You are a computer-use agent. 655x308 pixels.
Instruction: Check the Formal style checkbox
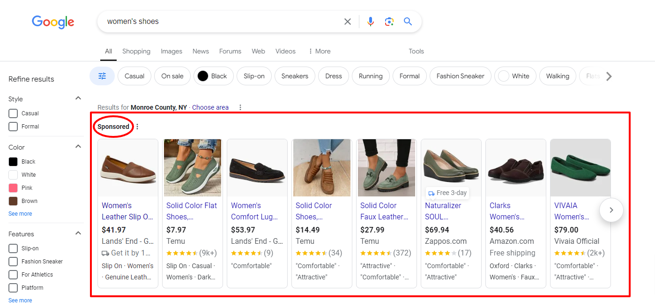click(x=13, y=127)
